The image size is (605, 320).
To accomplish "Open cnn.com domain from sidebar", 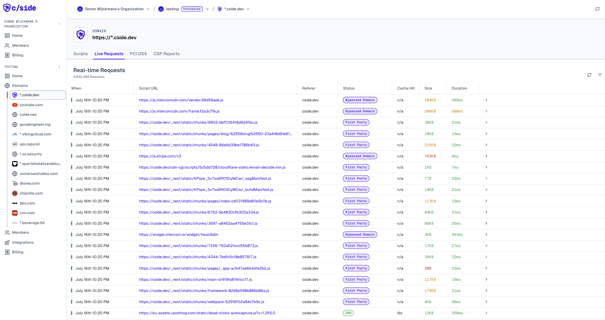I will pos(27,213).
